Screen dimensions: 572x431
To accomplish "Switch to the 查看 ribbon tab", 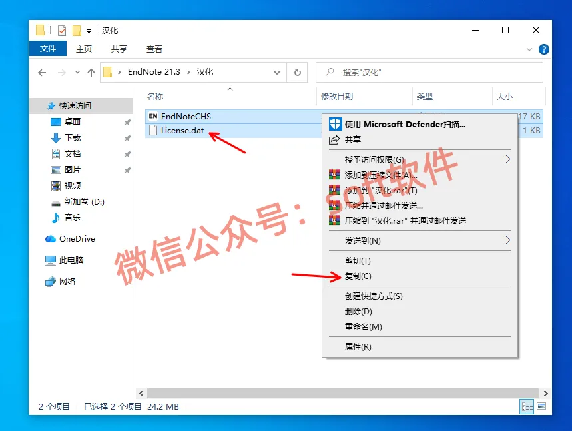I will (154, 49).
